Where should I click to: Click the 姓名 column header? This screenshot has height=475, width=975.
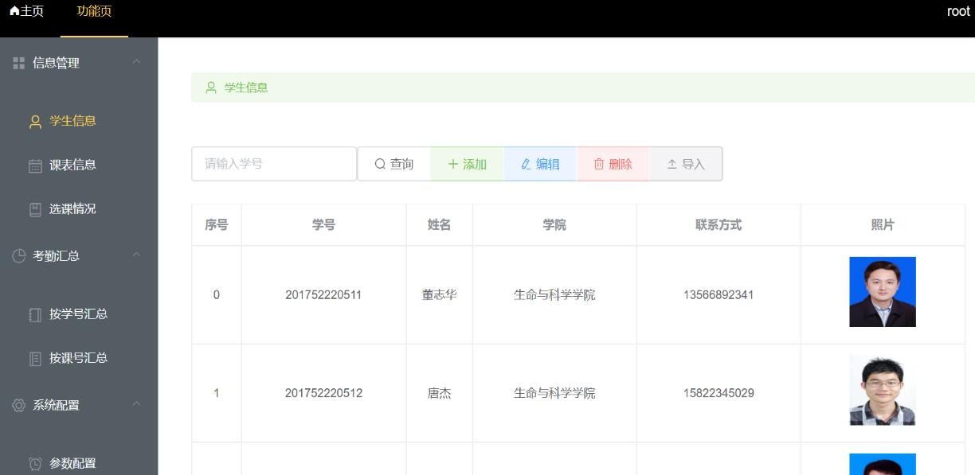[439, 225]
